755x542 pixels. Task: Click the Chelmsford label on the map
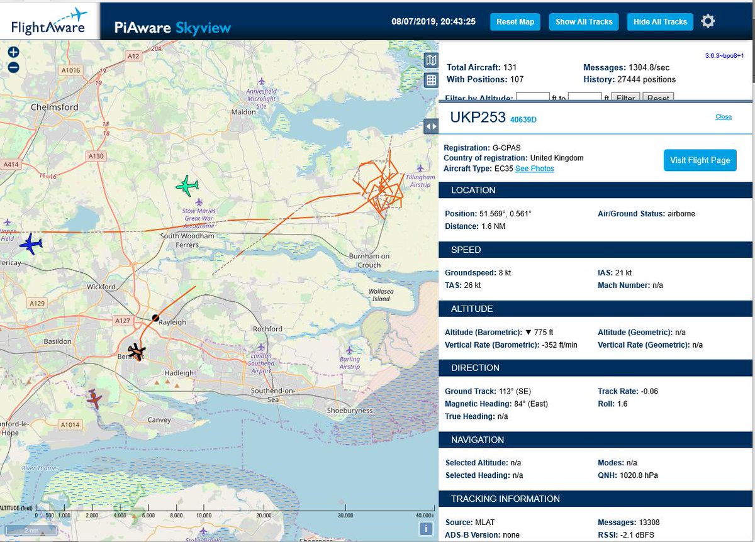point(53,108)
